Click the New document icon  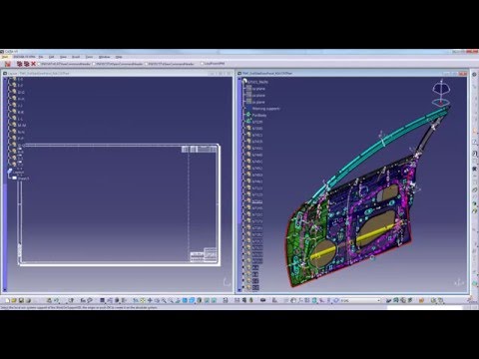[7, 300]
